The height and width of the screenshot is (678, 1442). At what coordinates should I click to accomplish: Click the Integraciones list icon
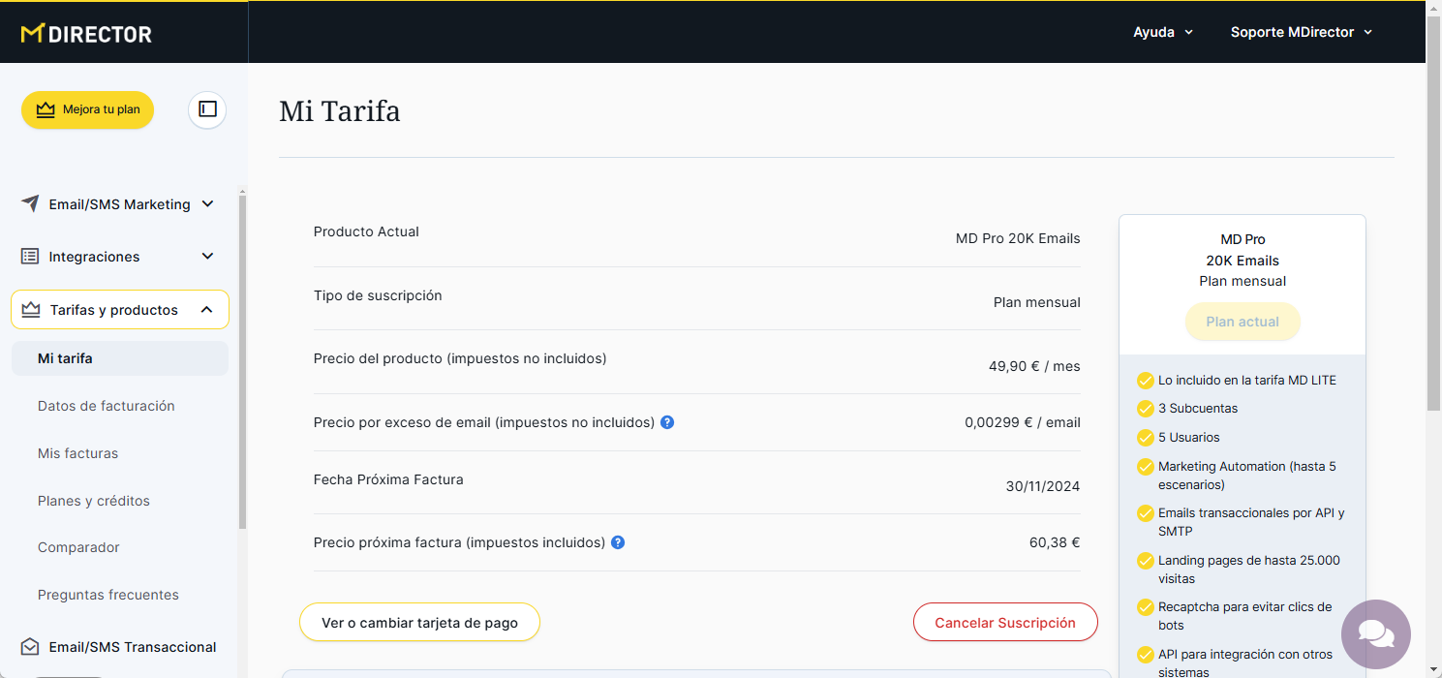30,257
